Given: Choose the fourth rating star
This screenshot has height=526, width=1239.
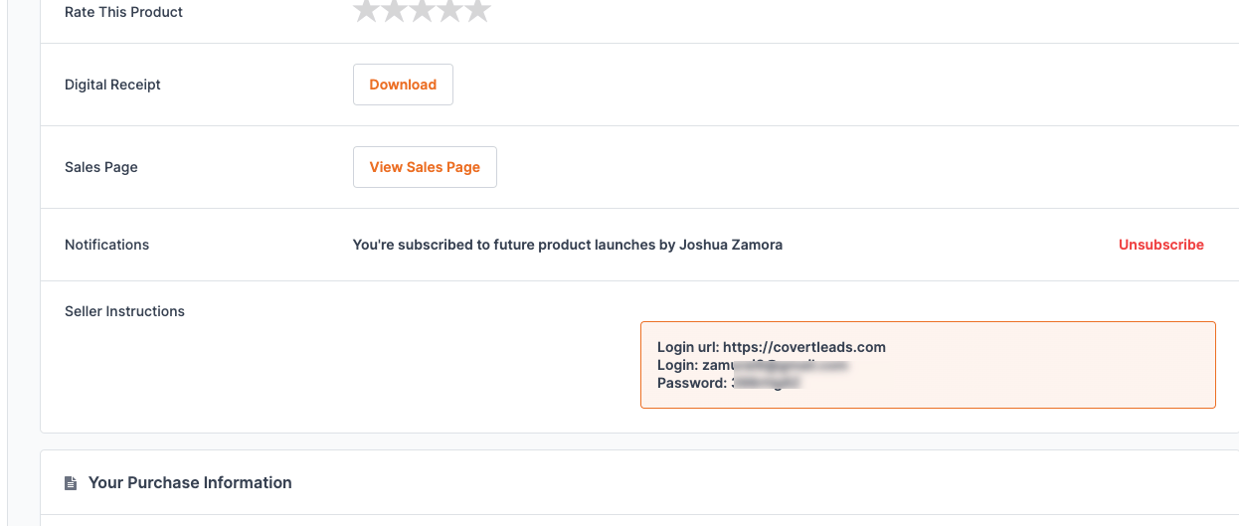Looking at the screenshot, I should tap(449, 10).
